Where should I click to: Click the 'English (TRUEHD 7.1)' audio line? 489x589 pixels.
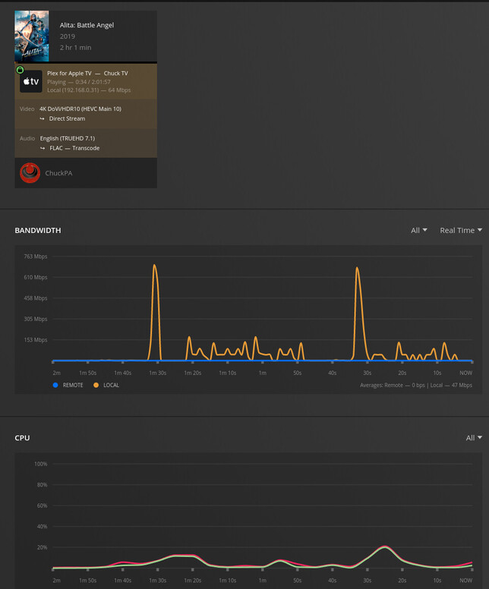(x=68, y=138)
